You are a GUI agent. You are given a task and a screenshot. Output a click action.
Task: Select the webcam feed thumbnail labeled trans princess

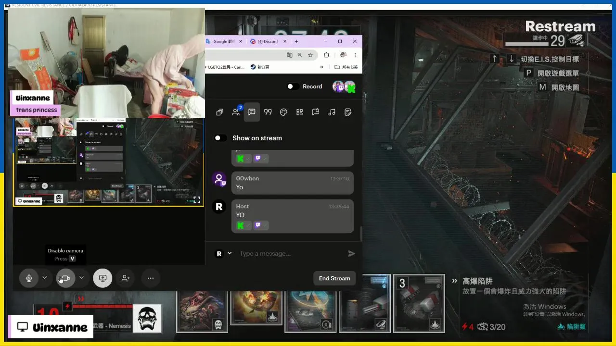point(106,63)
